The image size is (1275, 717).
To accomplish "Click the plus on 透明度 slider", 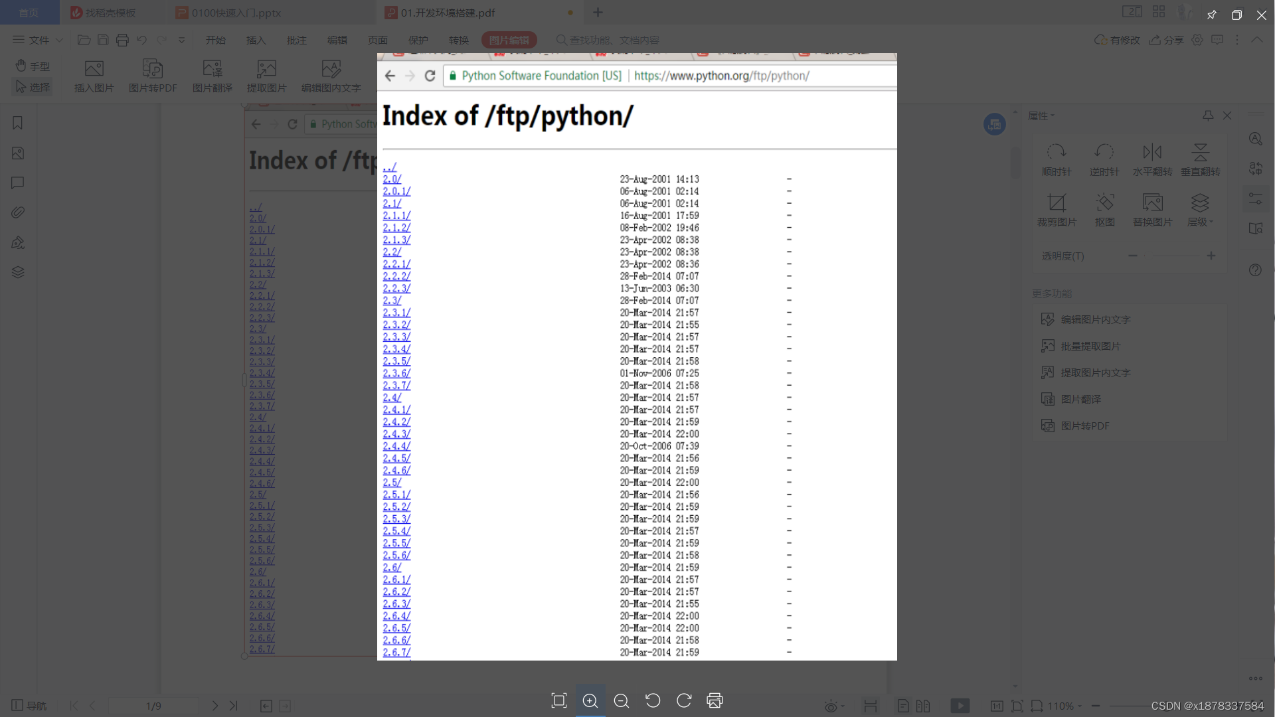I will tap(1211, 256).
